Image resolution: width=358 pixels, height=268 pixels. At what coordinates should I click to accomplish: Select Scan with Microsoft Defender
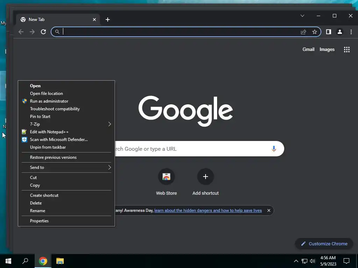66,140
